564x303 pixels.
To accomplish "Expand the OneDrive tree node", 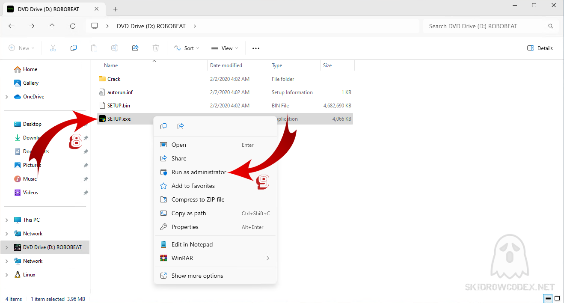I will (6, 97).
